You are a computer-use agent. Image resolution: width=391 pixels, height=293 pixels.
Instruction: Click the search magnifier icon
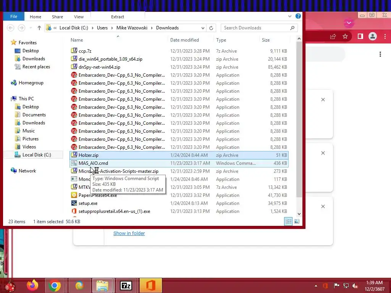coord(292,28)
